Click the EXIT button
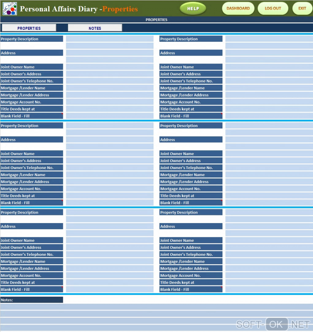The width and height of the screenshot is (313, 332). pyautogui.click(x=302, y=9)
